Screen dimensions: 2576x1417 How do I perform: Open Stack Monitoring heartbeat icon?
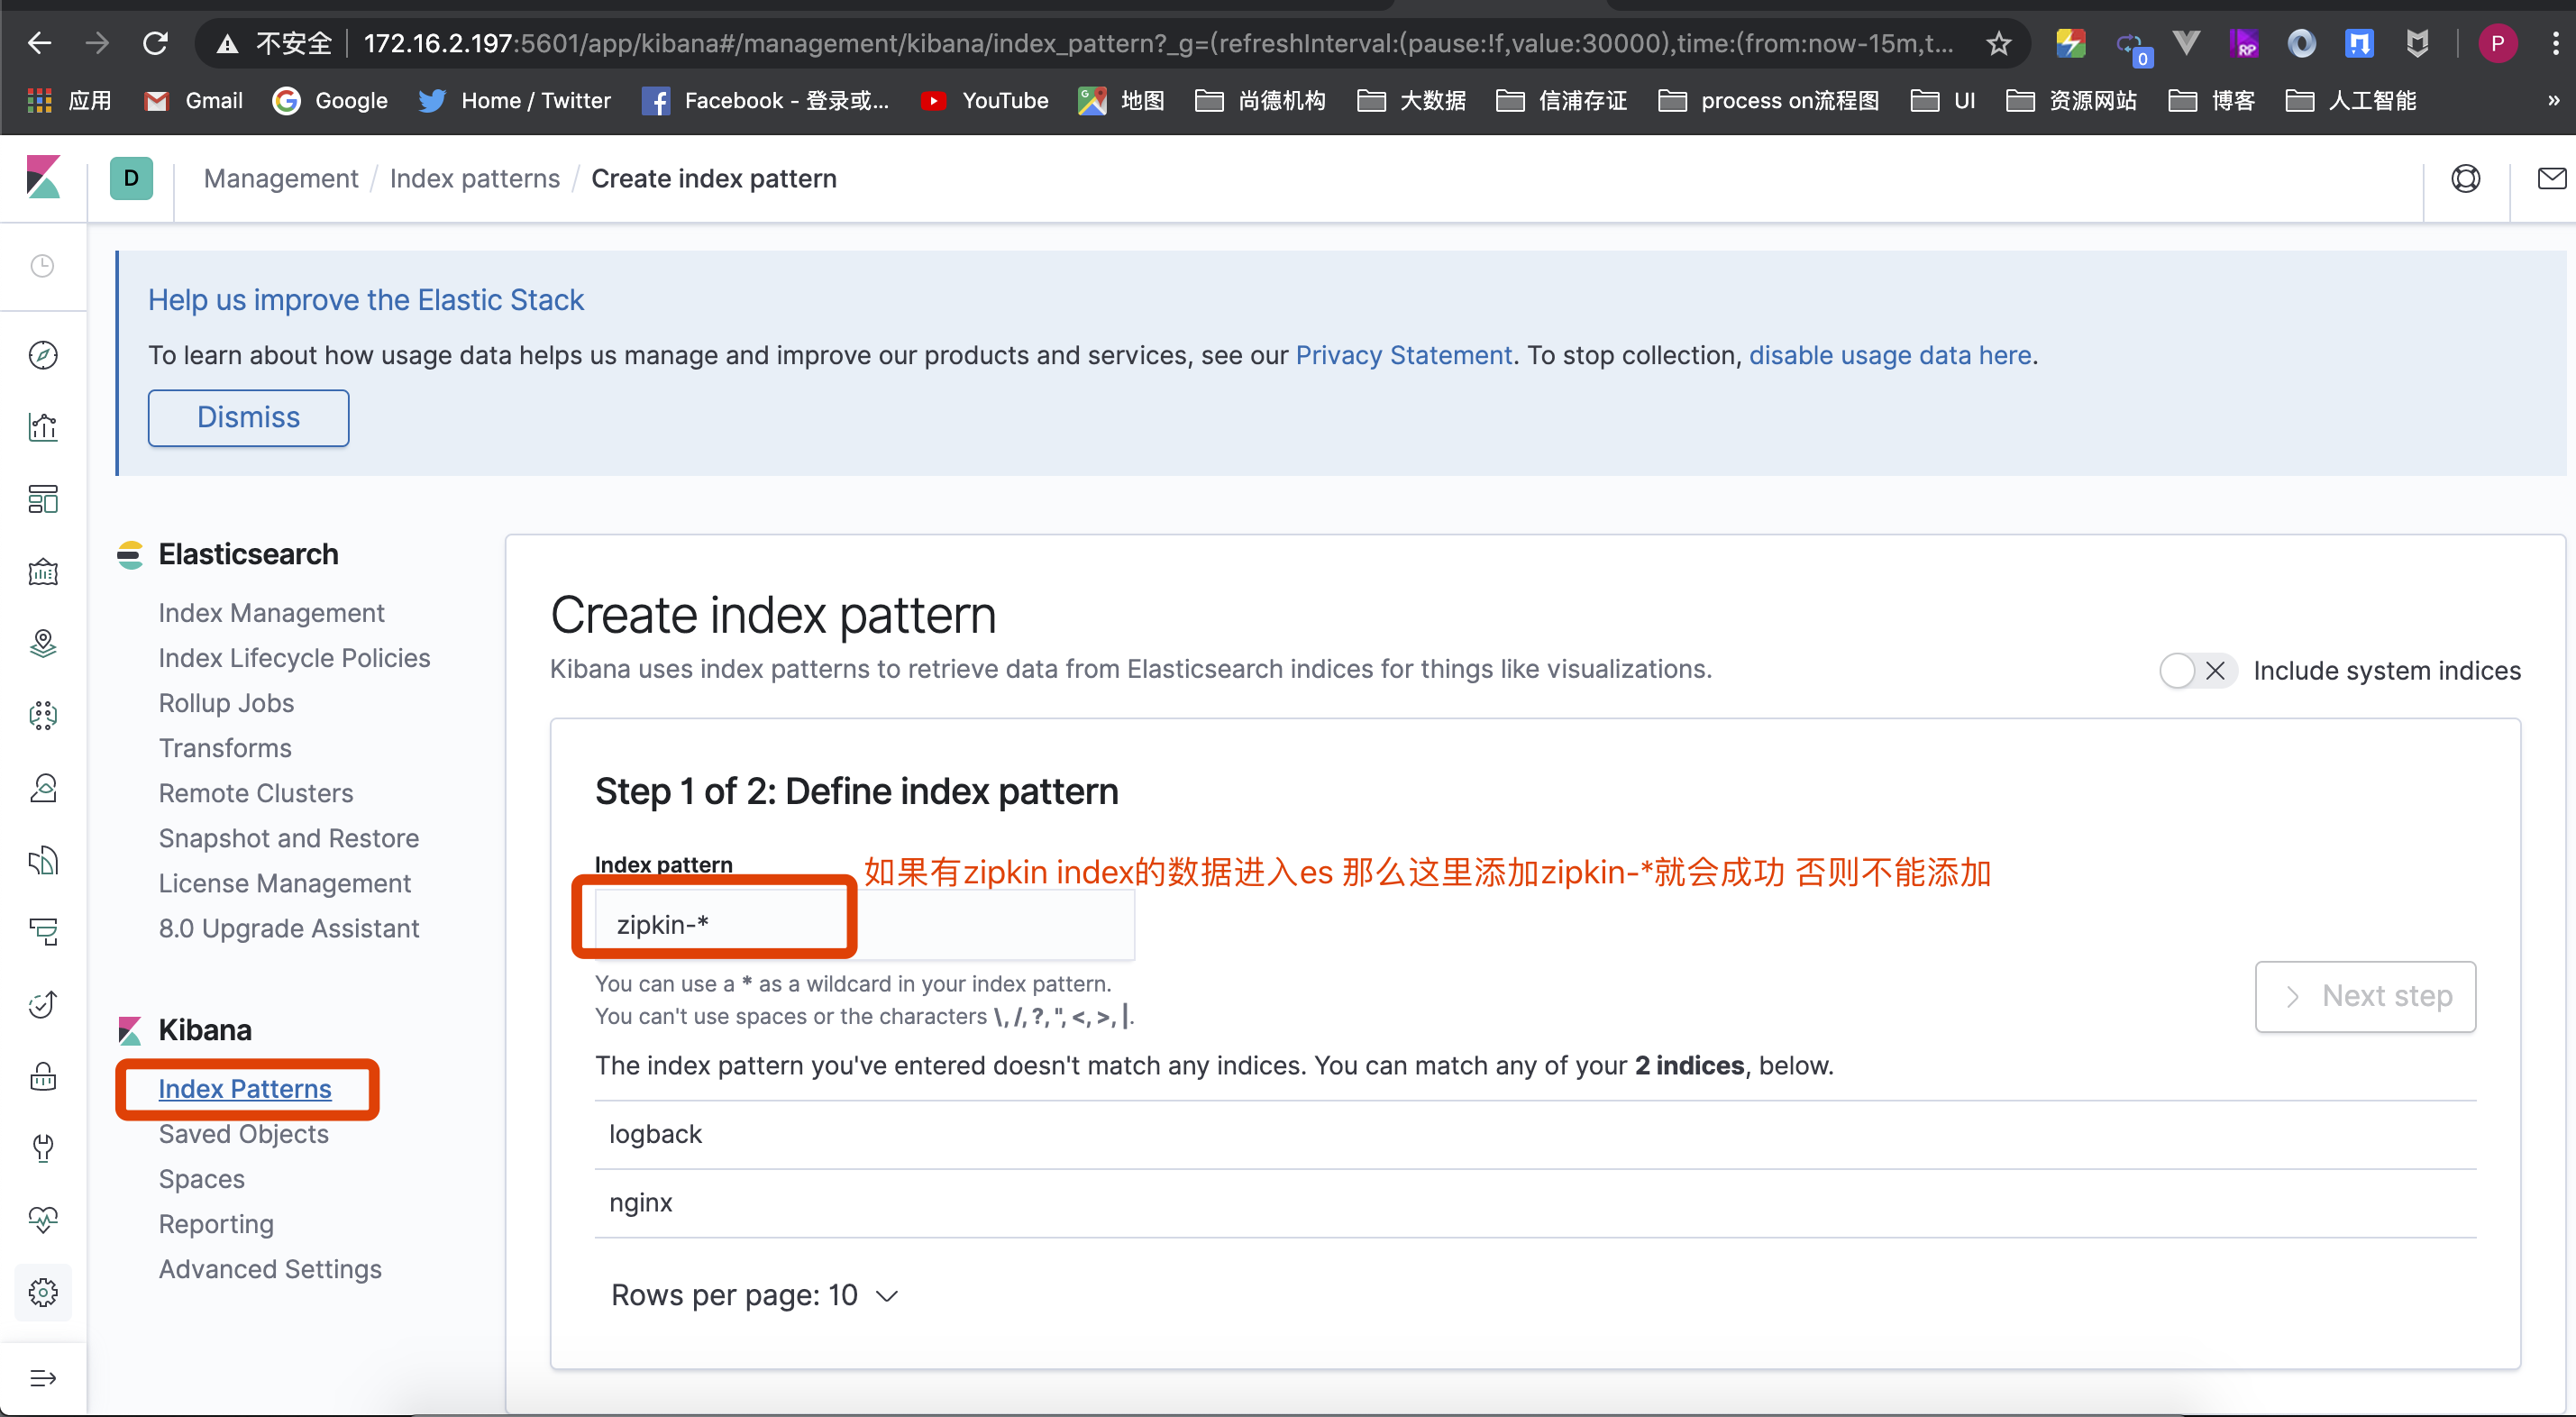pos(43,1219)
